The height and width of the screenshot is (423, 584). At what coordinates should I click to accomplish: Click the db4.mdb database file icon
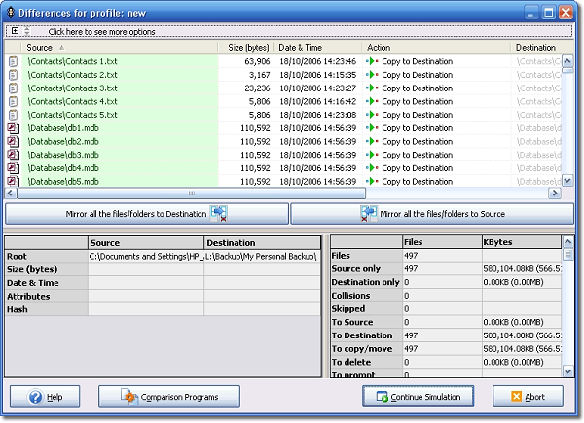click(14, 168)
